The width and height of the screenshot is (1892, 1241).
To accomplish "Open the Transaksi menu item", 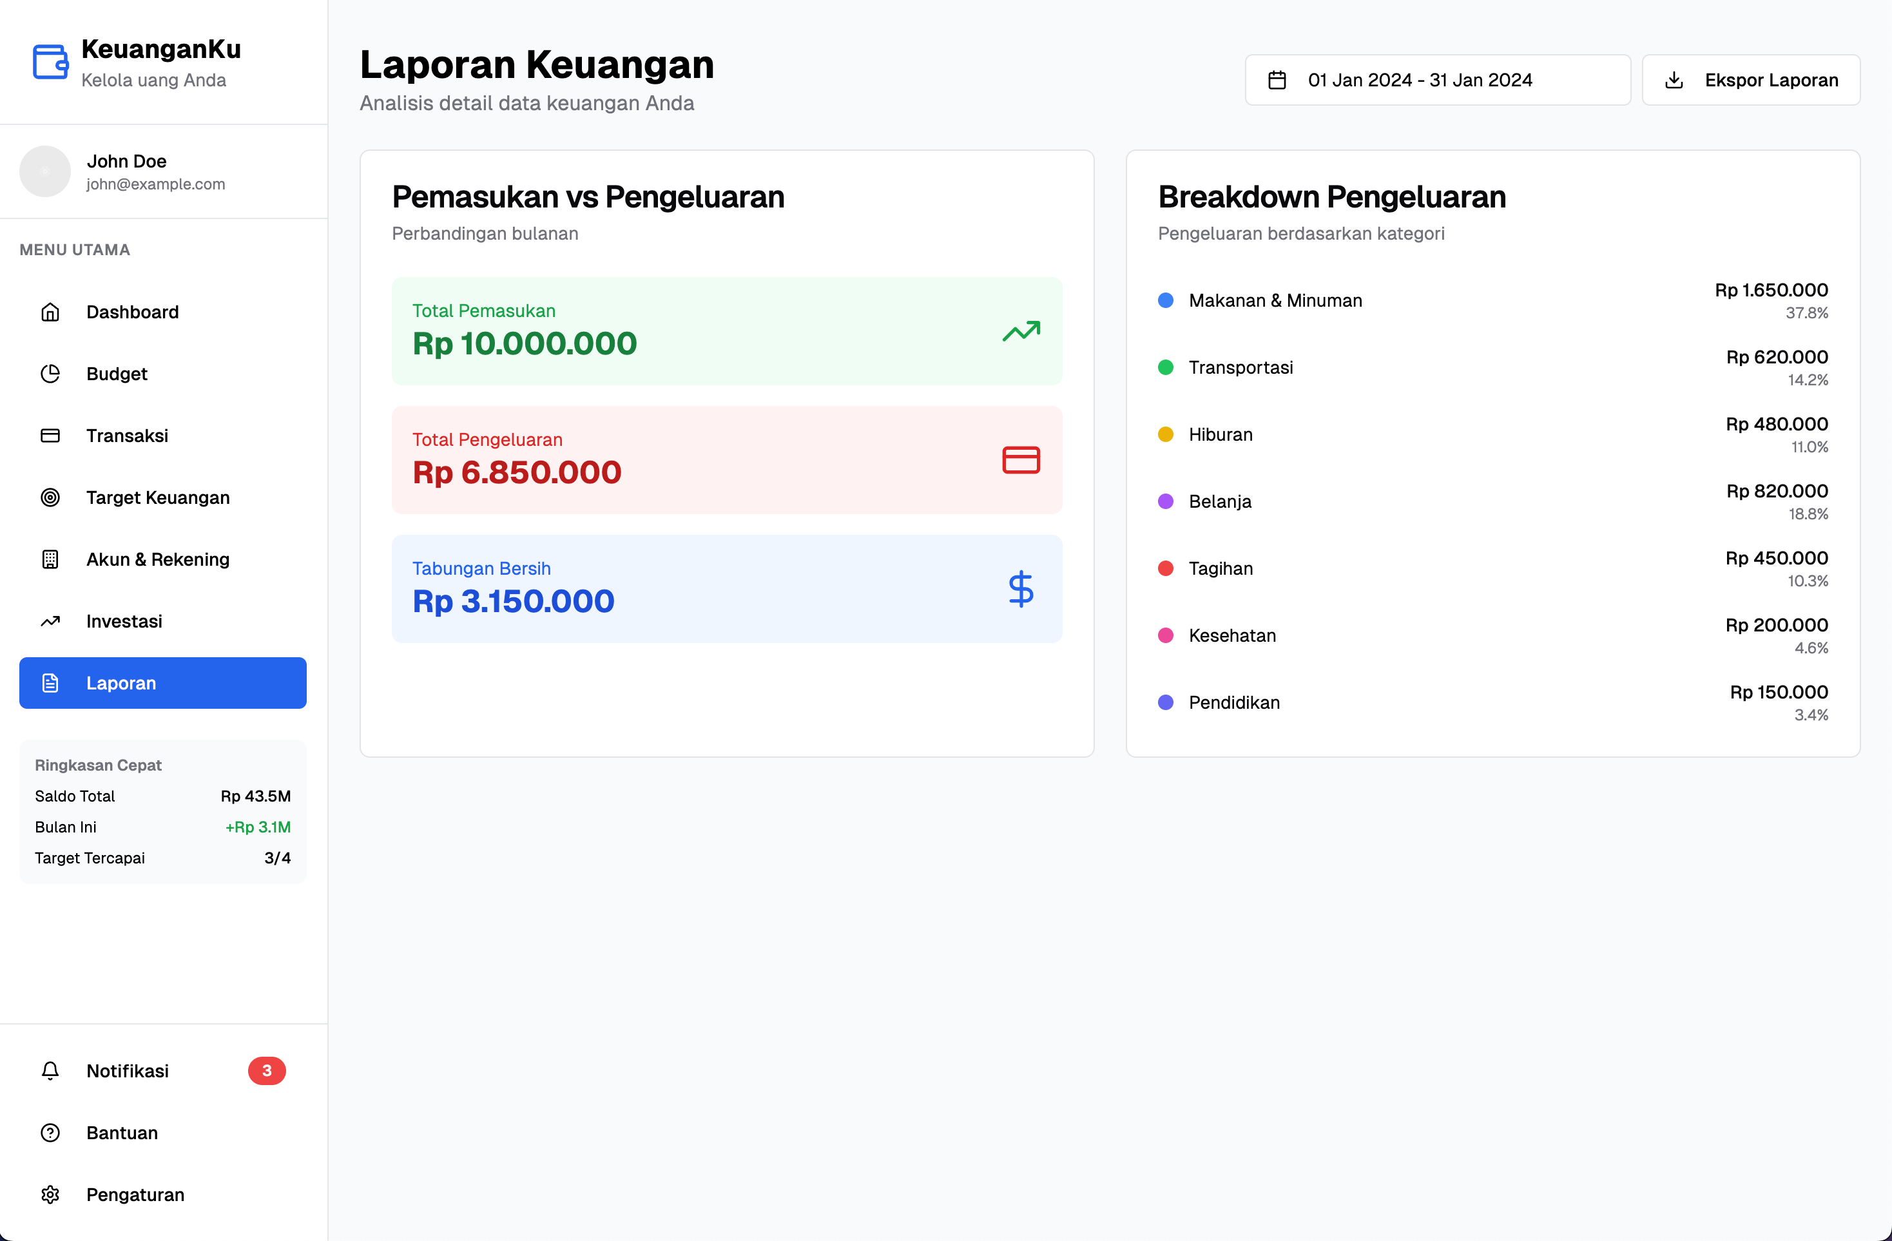I will (x=163, y=436).
